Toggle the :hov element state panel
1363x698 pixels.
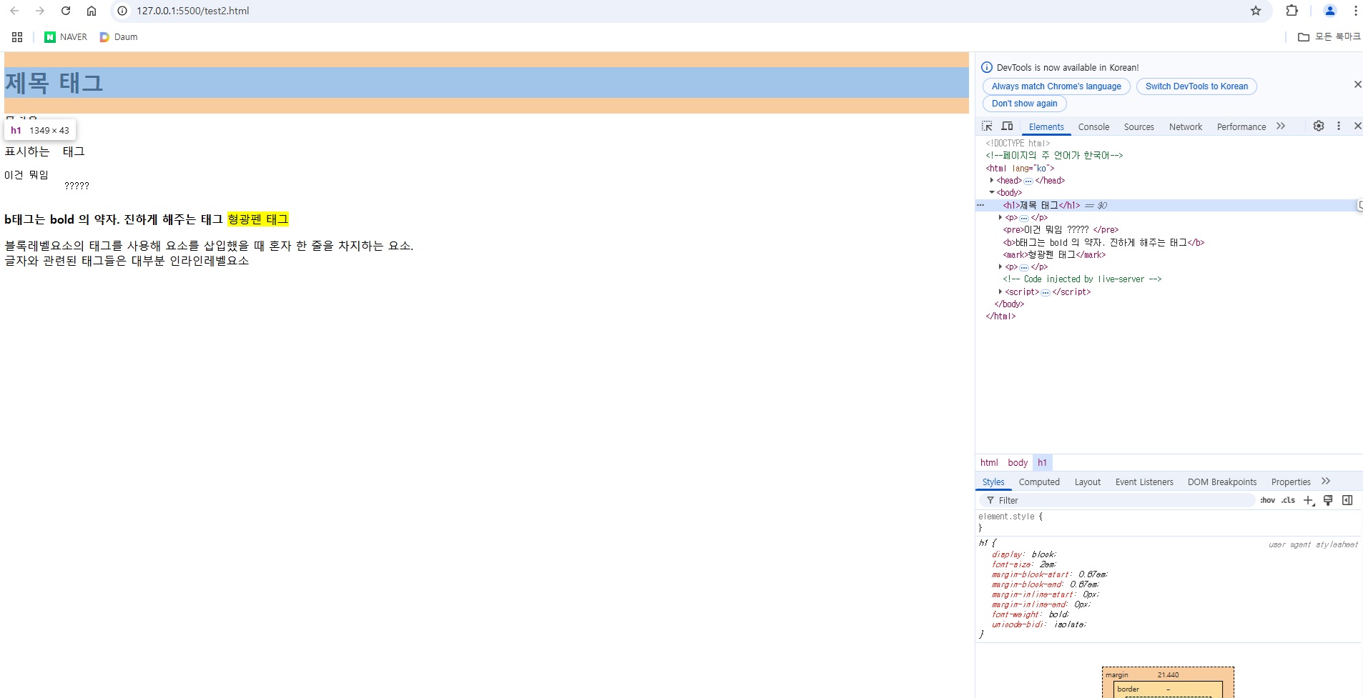pyautogui.click(x=1268, y=501)
